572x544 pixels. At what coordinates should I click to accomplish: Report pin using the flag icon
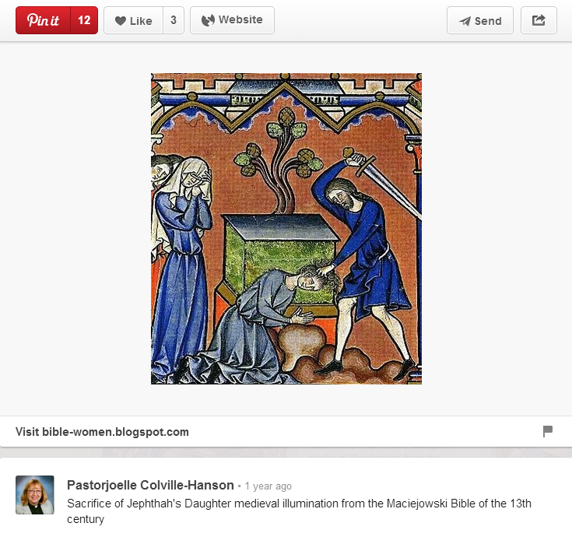(x=548, y=431)
